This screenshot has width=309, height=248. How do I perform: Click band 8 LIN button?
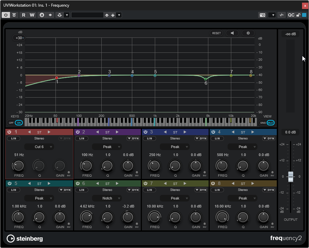click(217, 190)
